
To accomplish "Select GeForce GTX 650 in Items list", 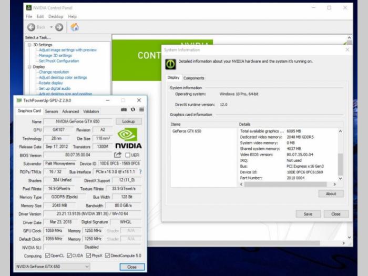I will click(x=187, y=131).
